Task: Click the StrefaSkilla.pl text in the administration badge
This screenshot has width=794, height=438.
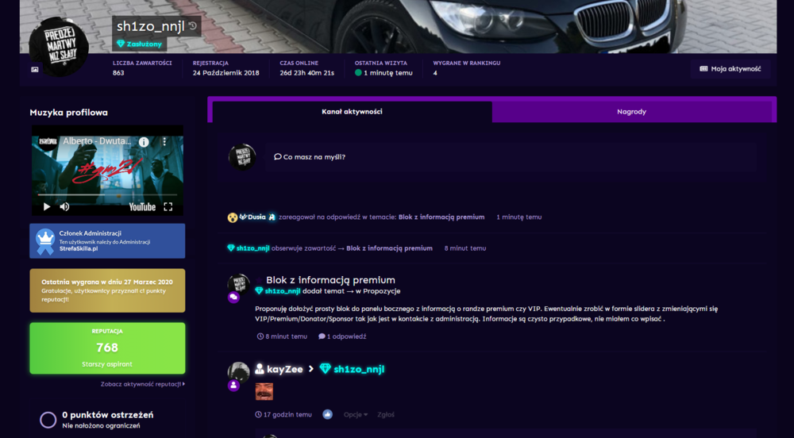Action: [x=79, y=249]
